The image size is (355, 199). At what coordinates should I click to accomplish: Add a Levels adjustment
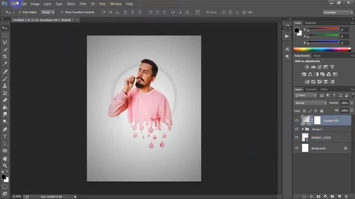[313, 67]
